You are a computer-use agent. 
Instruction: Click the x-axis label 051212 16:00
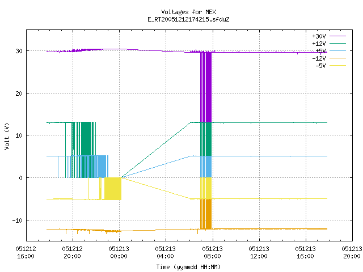pyautogui.click(x=26, y=253)
